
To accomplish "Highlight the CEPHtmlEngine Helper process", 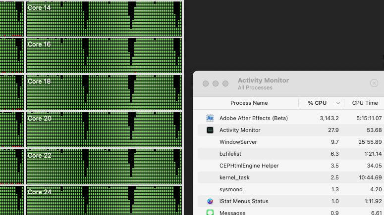I will (249, 166).
